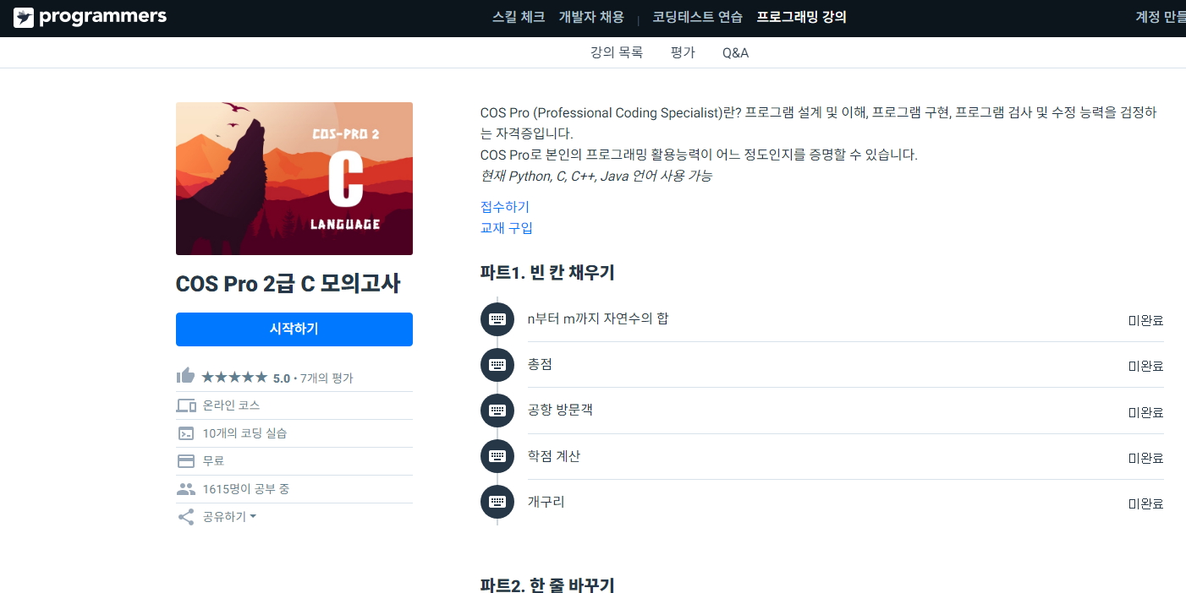Open the 총점 lesson
The image size is (1186, 593).
540,364
